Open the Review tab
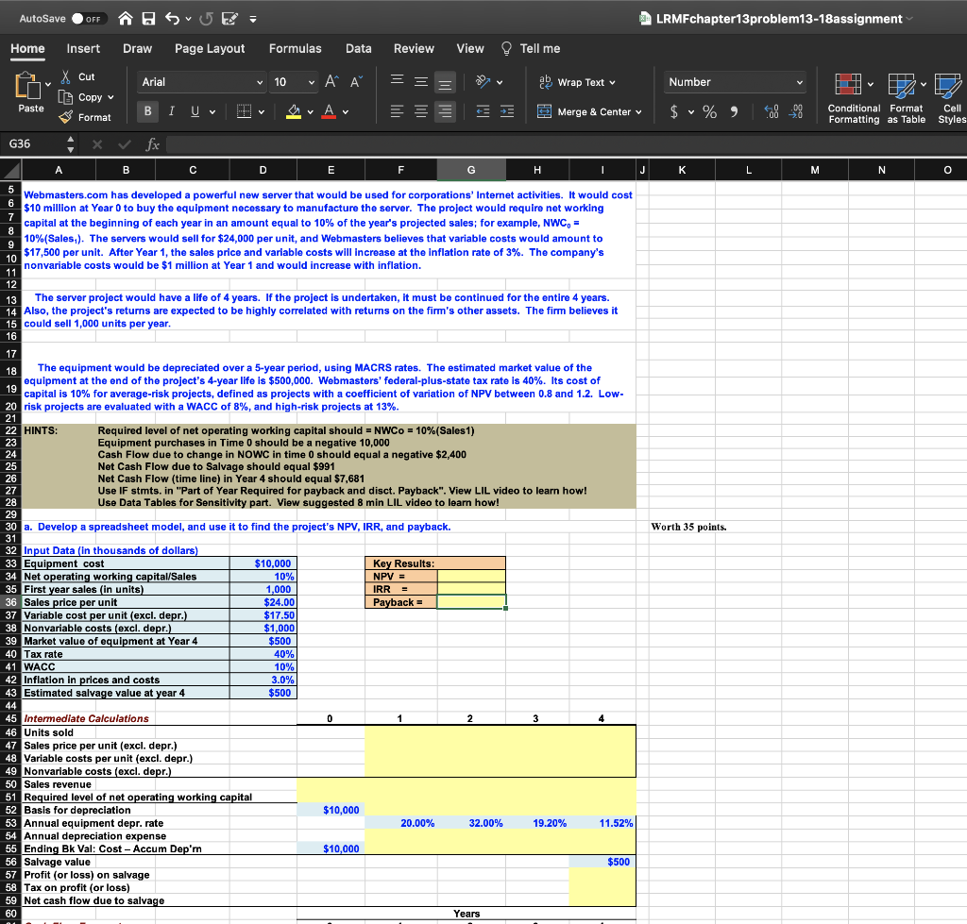This screenshot has height=924, width=967. [x=413, y=48]
